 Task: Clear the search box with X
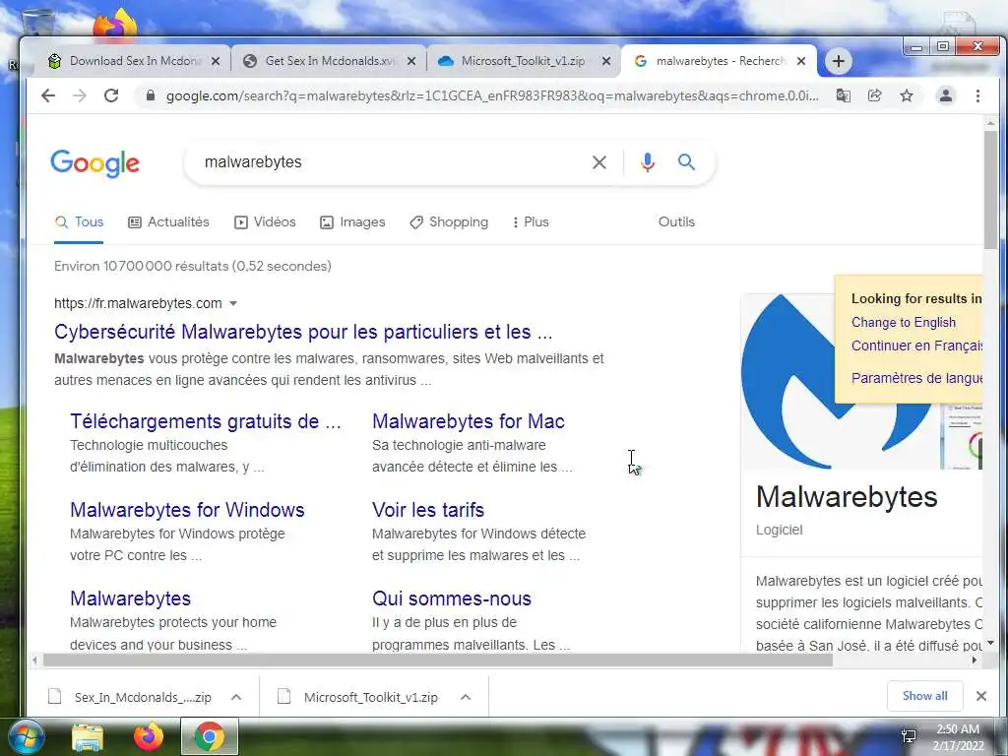599,162
